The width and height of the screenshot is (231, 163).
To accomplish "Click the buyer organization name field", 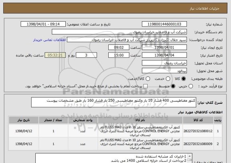I will (x=120, y=32).
